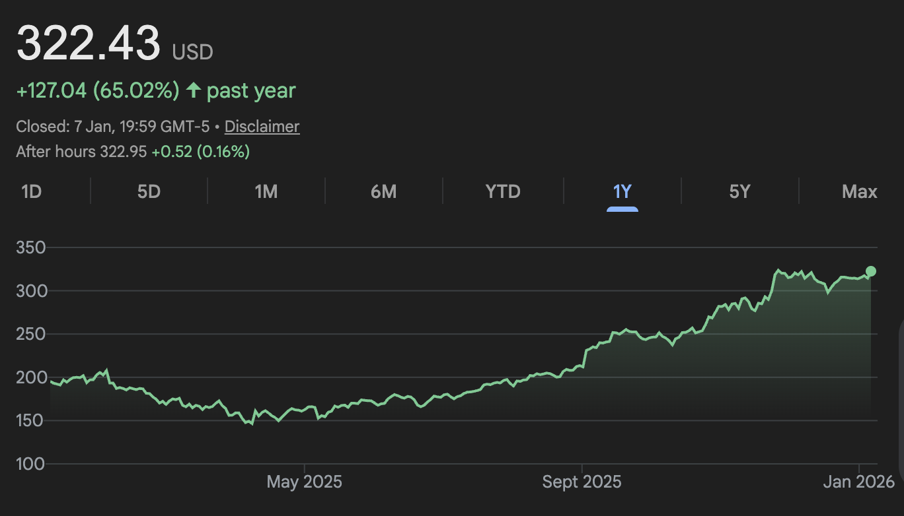Viewport: 904px width, 516px height.
Task: Click the May 2025 date label
Action: (x=304, y=482)
